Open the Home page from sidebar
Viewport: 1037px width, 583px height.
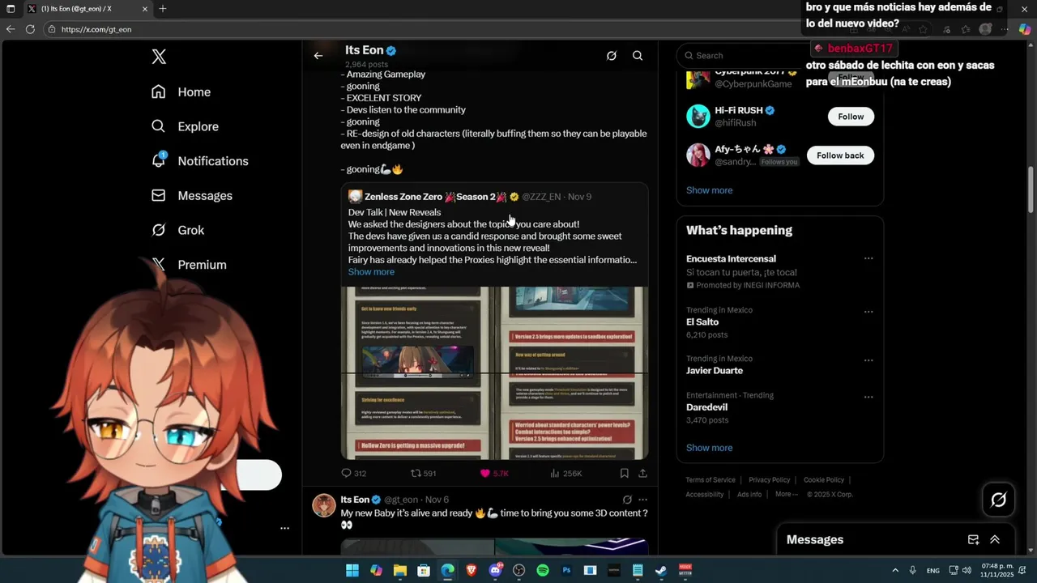(181, 92)
